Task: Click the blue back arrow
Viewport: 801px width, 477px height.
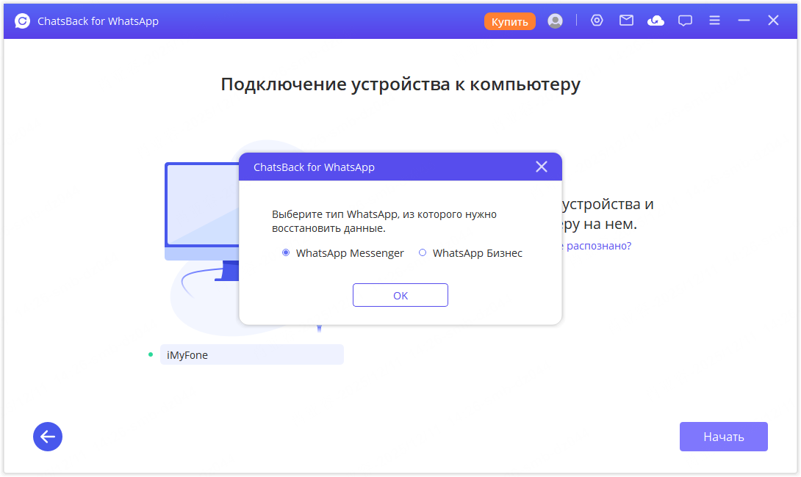Action: (x=48, y=437)
